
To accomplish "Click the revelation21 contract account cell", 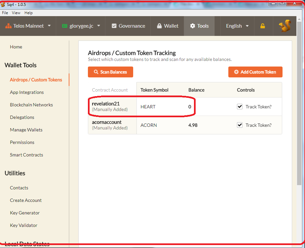I will point(112,106).
